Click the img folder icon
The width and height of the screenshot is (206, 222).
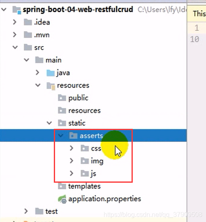pyautogui.click(x=85, y=161)
